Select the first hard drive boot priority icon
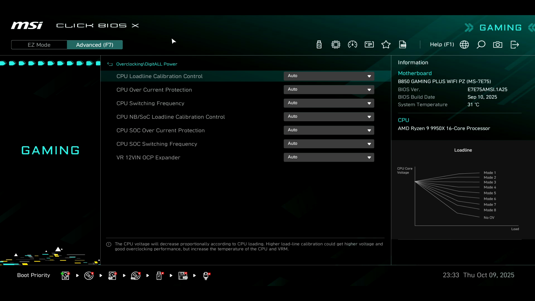Image resolution: width=535 pixels, height=301 pixels. [x=65, y=276]
